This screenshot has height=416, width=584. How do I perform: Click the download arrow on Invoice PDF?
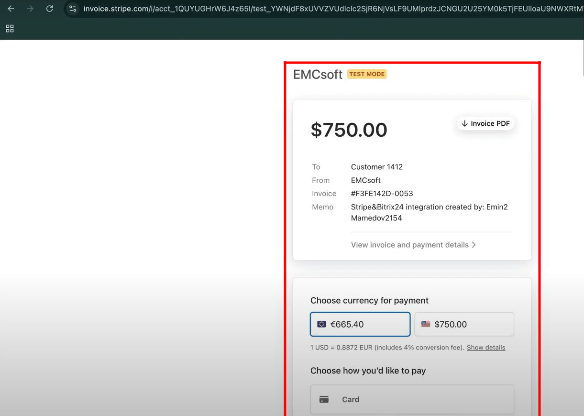coord(464,123)
